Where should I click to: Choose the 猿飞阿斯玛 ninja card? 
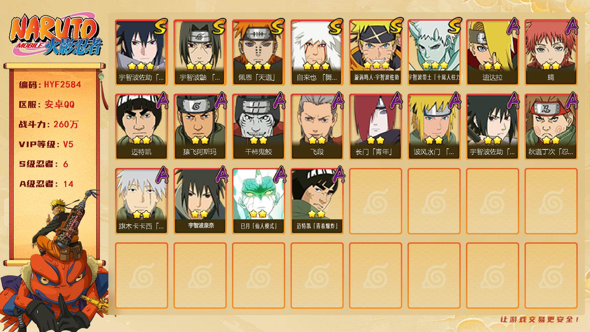[200, 127]
